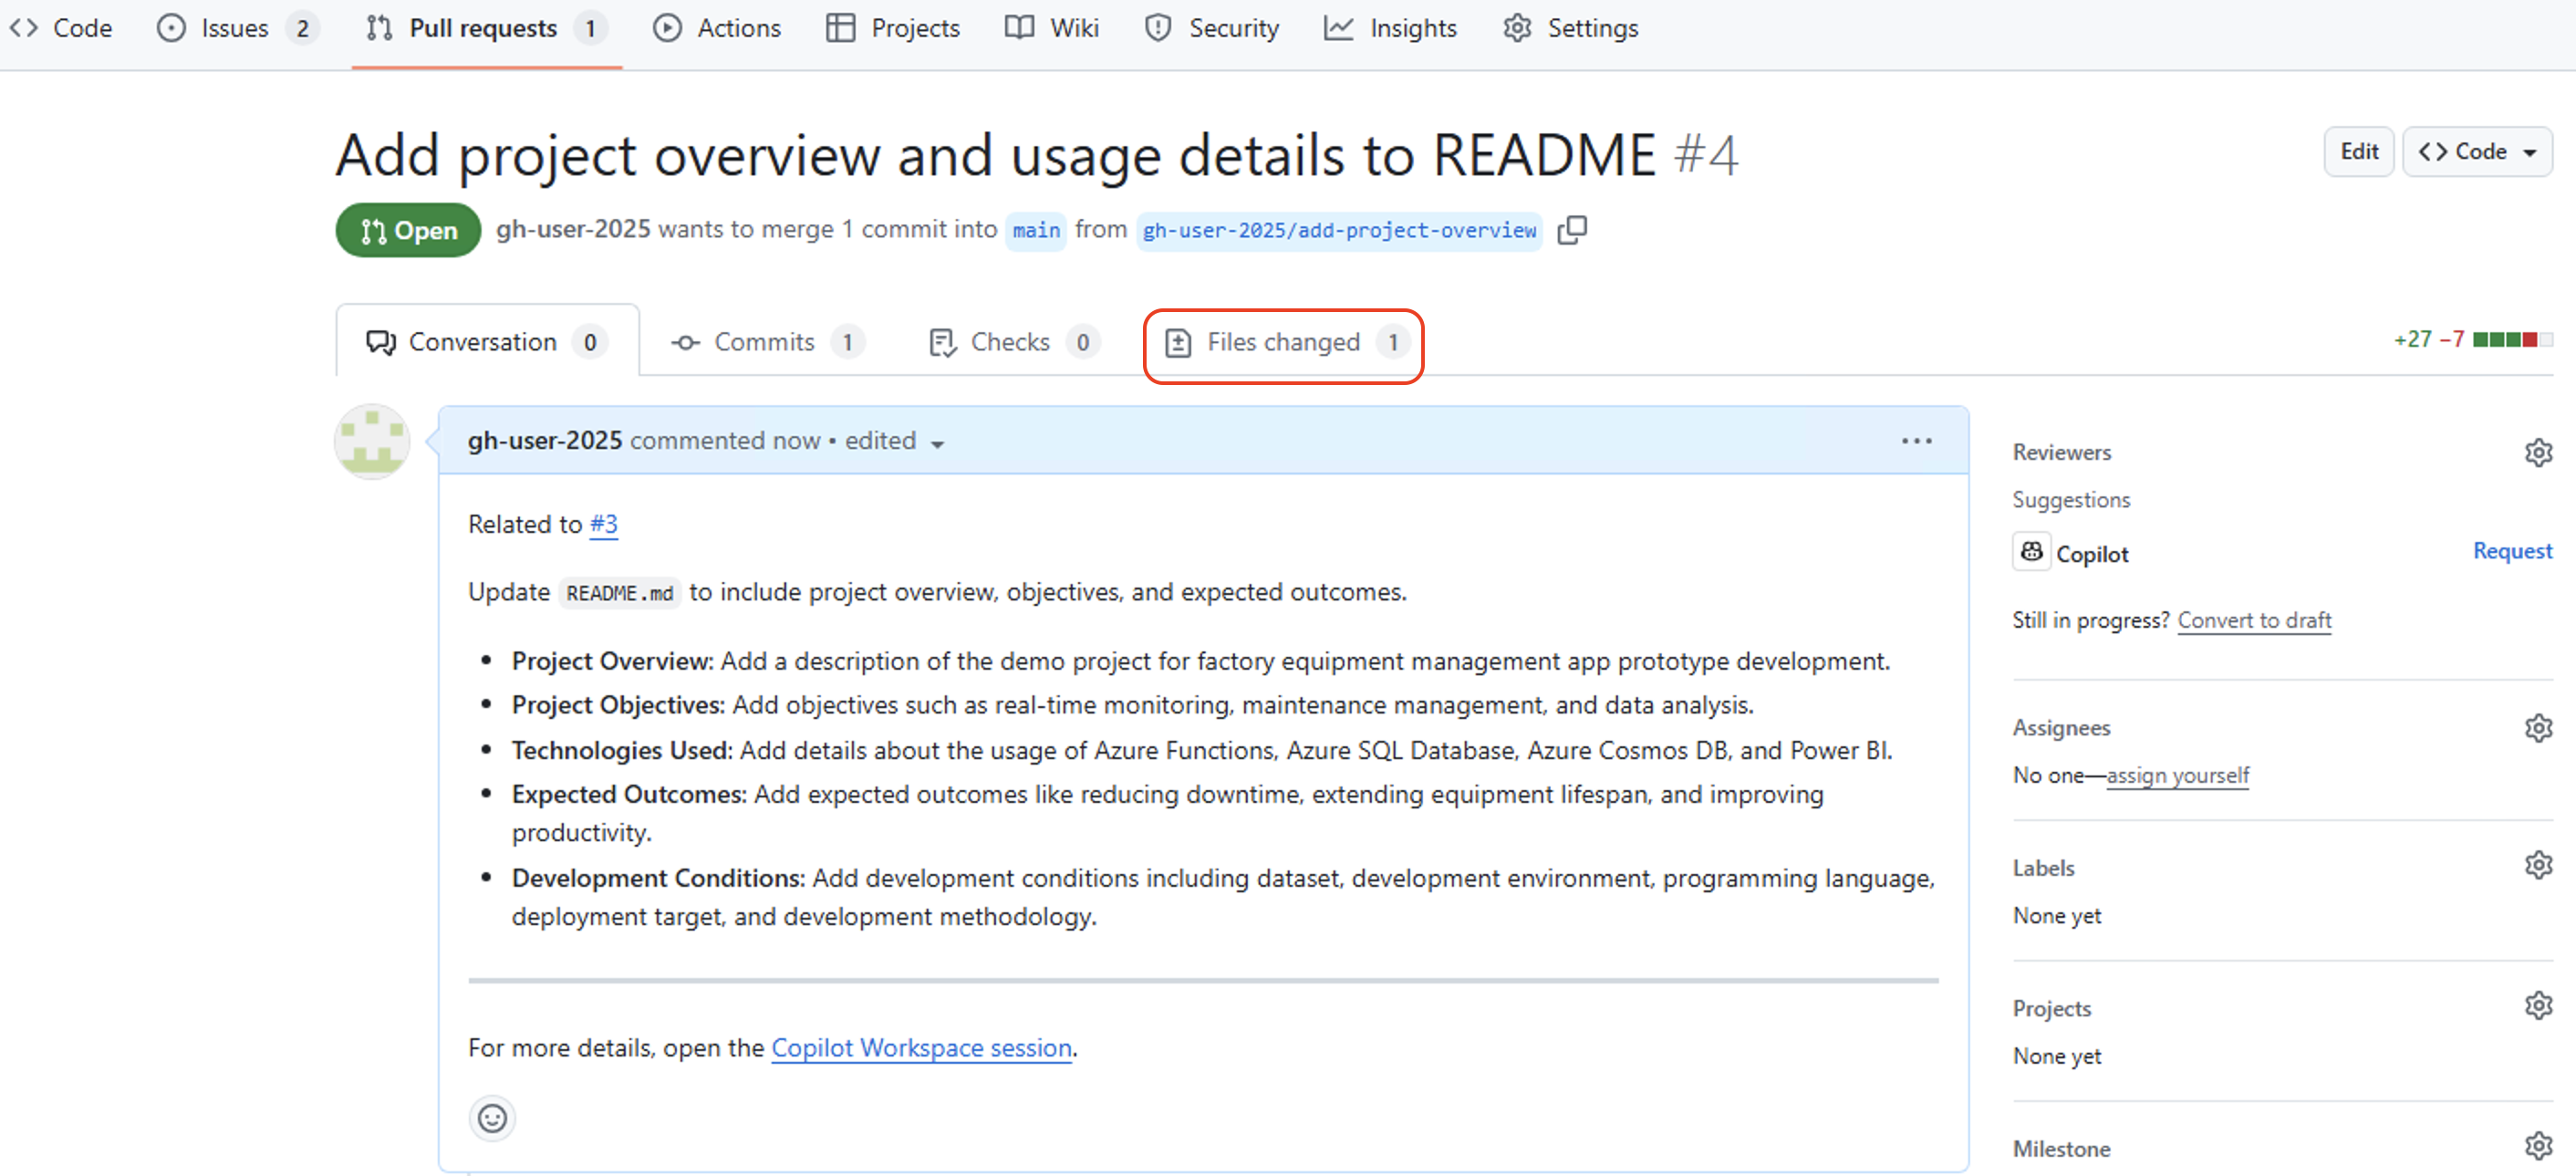
Task: Open the Checks tab
Action: click(1010, 343)
